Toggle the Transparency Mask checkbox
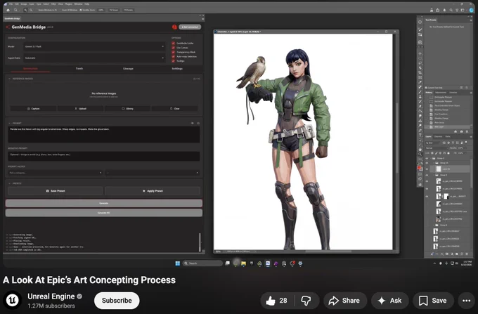Image resolution: width=478 pixels, height=314 pixels. click(x=173, y=52)
